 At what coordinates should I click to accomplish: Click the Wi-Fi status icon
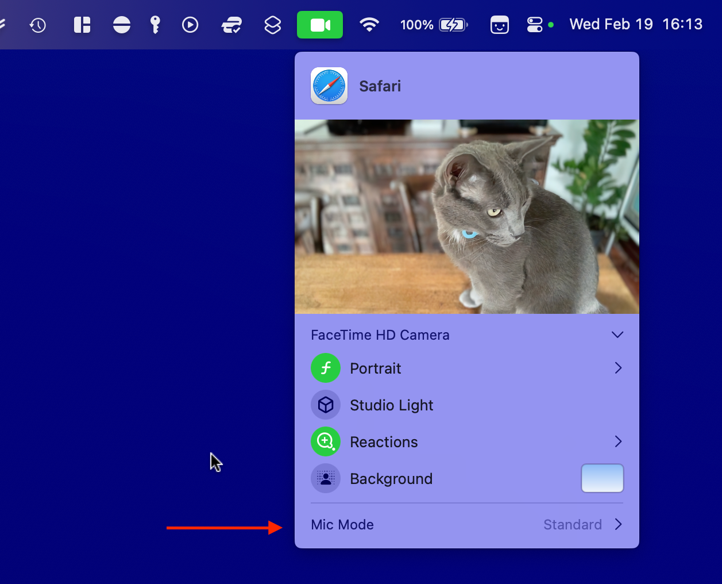(x=369, y=24)
